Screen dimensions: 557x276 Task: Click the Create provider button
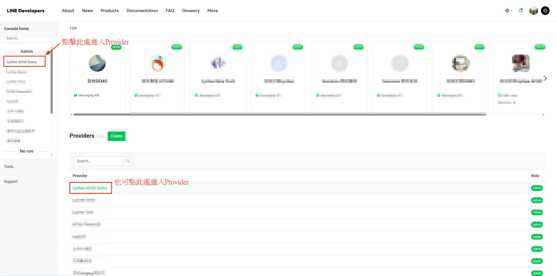117,136
